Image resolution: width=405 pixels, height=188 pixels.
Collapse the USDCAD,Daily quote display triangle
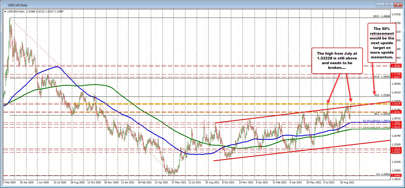pyautogui.click(x=5, y=12)
